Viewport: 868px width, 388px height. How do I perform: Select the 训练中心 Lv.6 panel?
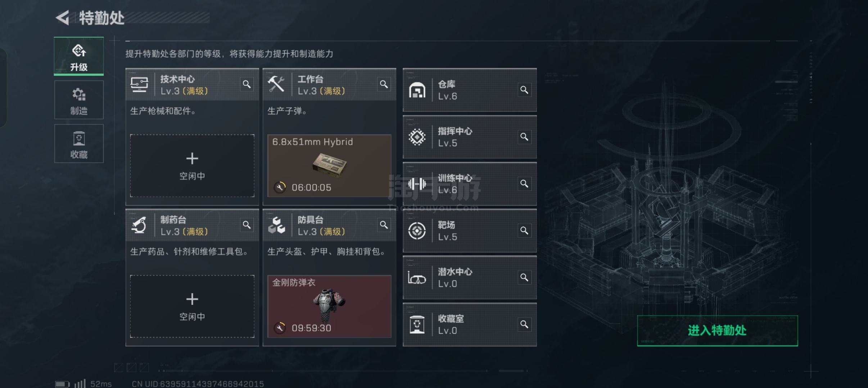pos(470,184)
